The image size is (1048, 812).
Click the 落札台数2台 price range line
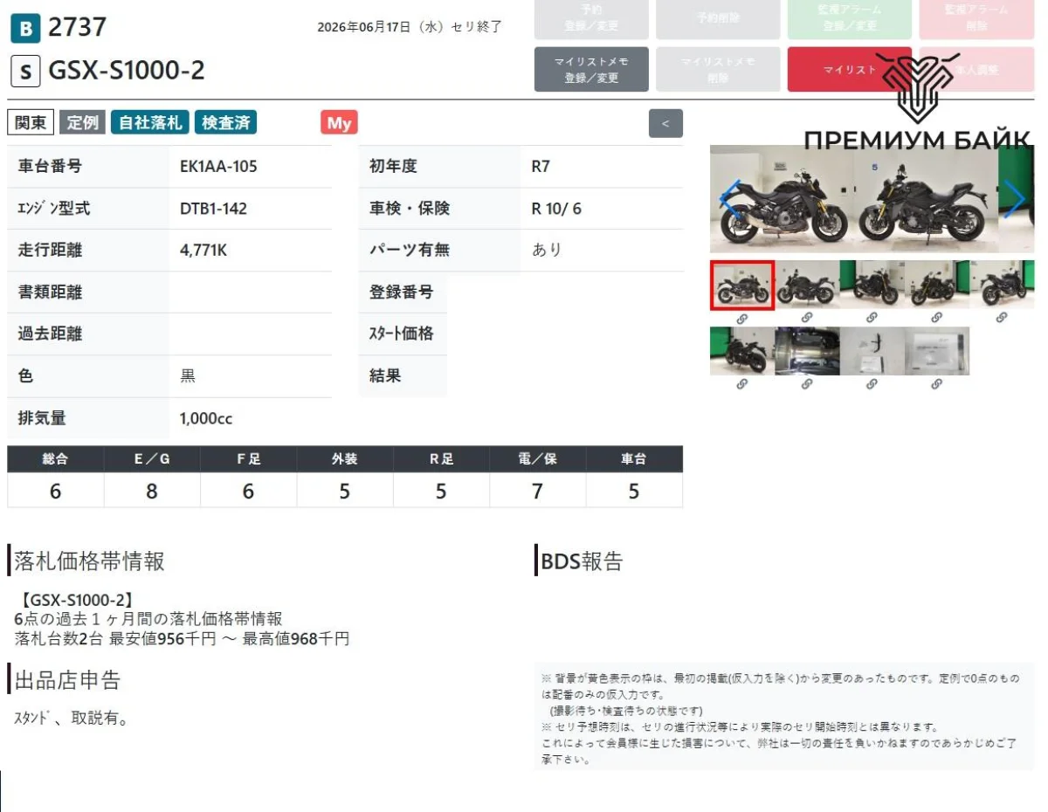click(182, 639)
